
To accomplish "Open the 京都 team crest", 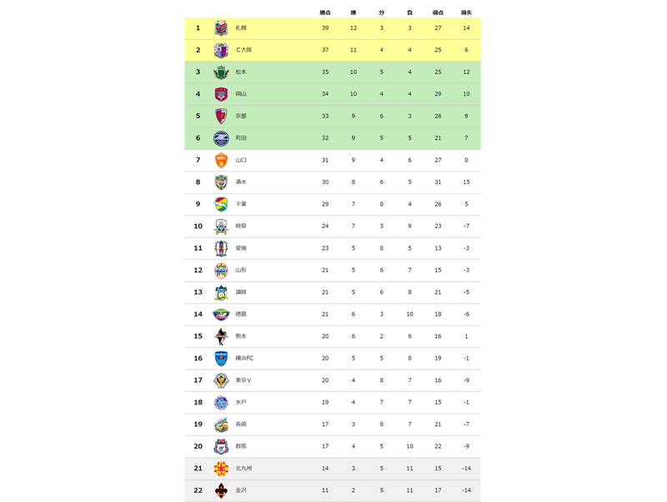I will [x=221, y=117].
